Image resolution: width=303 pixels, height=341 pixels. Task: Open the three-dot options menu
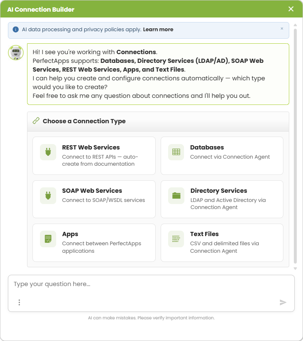(19, 302)
